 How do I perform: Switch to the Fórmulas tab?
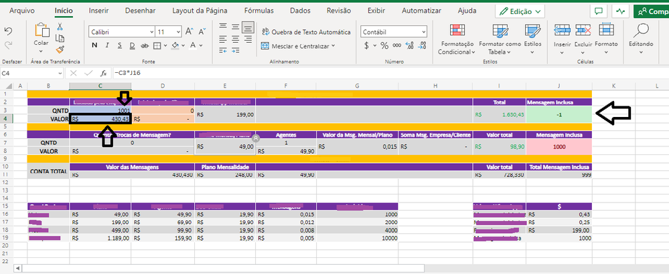click(x=258, y=11)
